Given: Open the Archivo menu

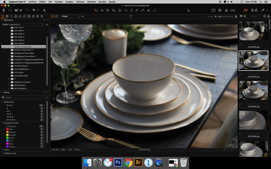Looking at the screenshot, I should pos(33,2).
